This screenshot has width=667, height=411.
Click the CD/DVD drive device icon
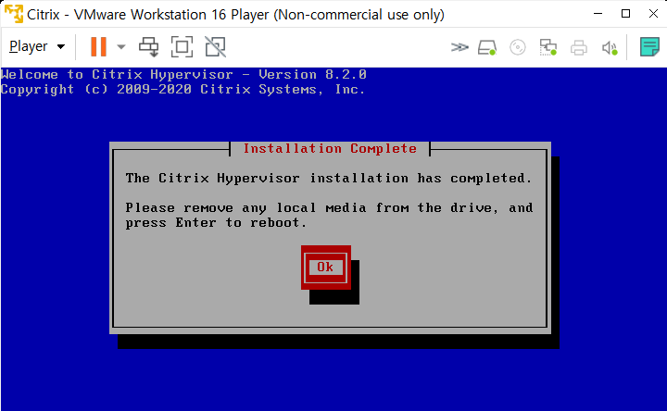[517, 47]
